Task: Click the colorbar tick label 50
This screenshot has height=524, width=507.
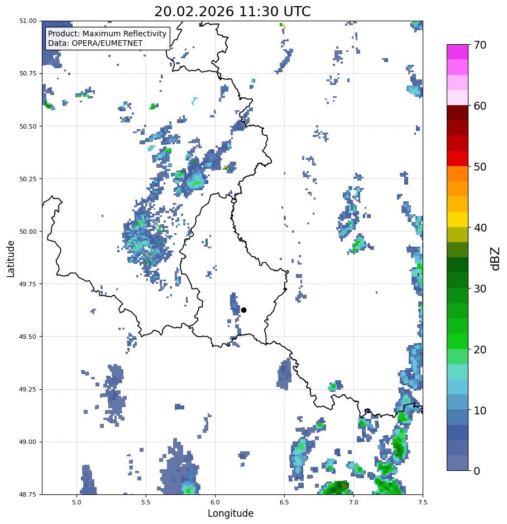Action: (x=480, y=167)
